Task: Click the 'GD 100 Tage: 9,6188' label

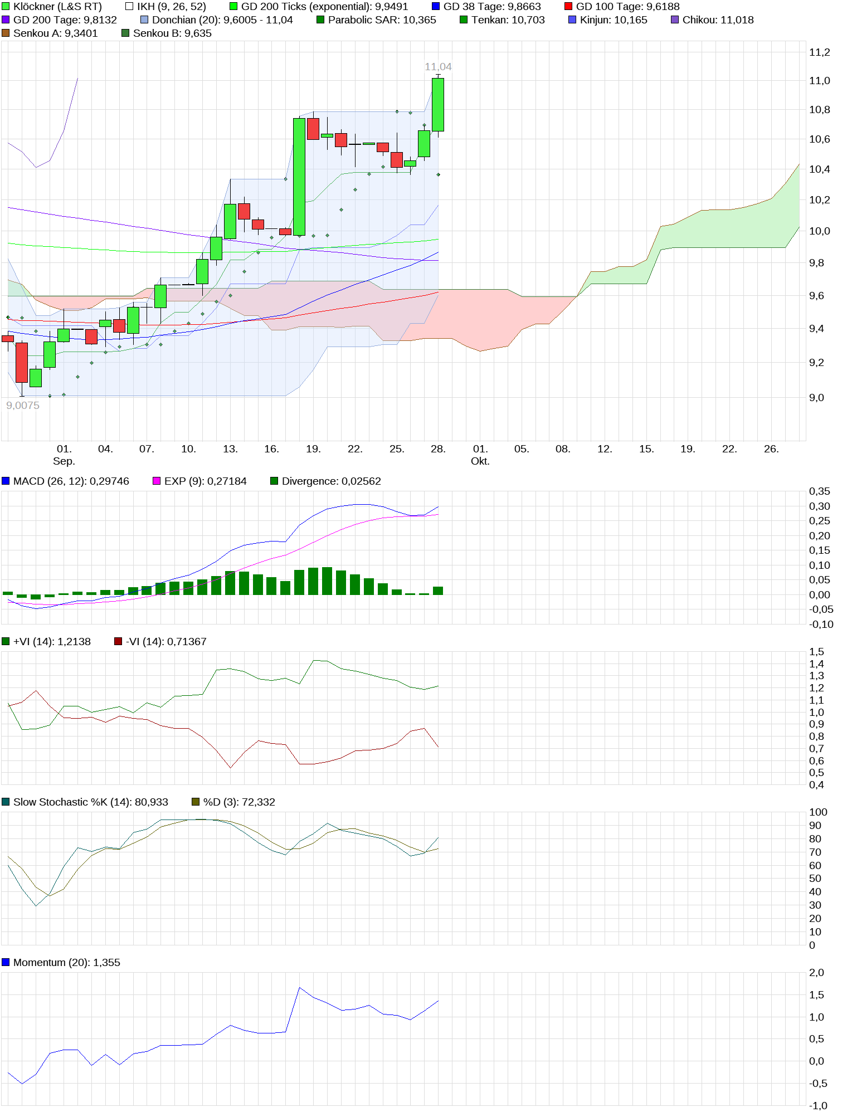Action: click(628, 7)
